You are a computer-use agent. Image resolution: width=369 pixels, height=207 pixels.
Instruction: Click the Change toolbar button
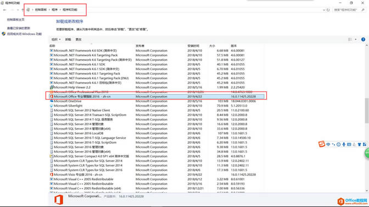coord(79,39)
